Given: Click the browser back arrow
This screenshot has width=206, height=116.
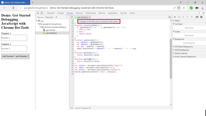Looking at the screenshot, I should (x=5, y=8).
